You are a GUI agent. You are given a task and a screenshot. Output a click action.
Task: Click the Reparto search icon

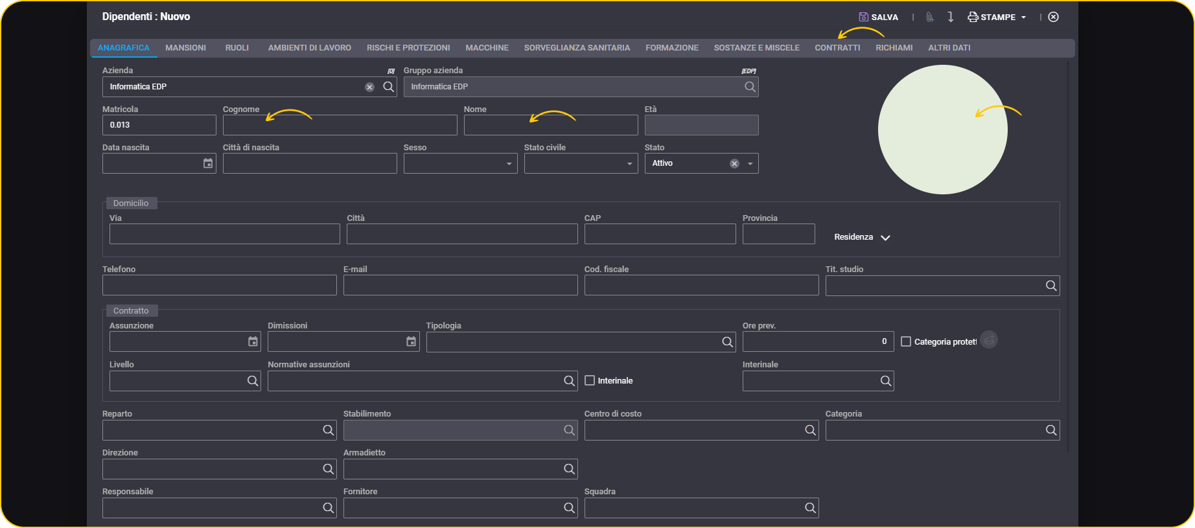pyautogui.click(x=328, y=430)
